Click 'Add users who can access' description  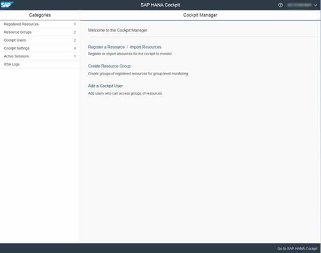click(x=125, y=93)
